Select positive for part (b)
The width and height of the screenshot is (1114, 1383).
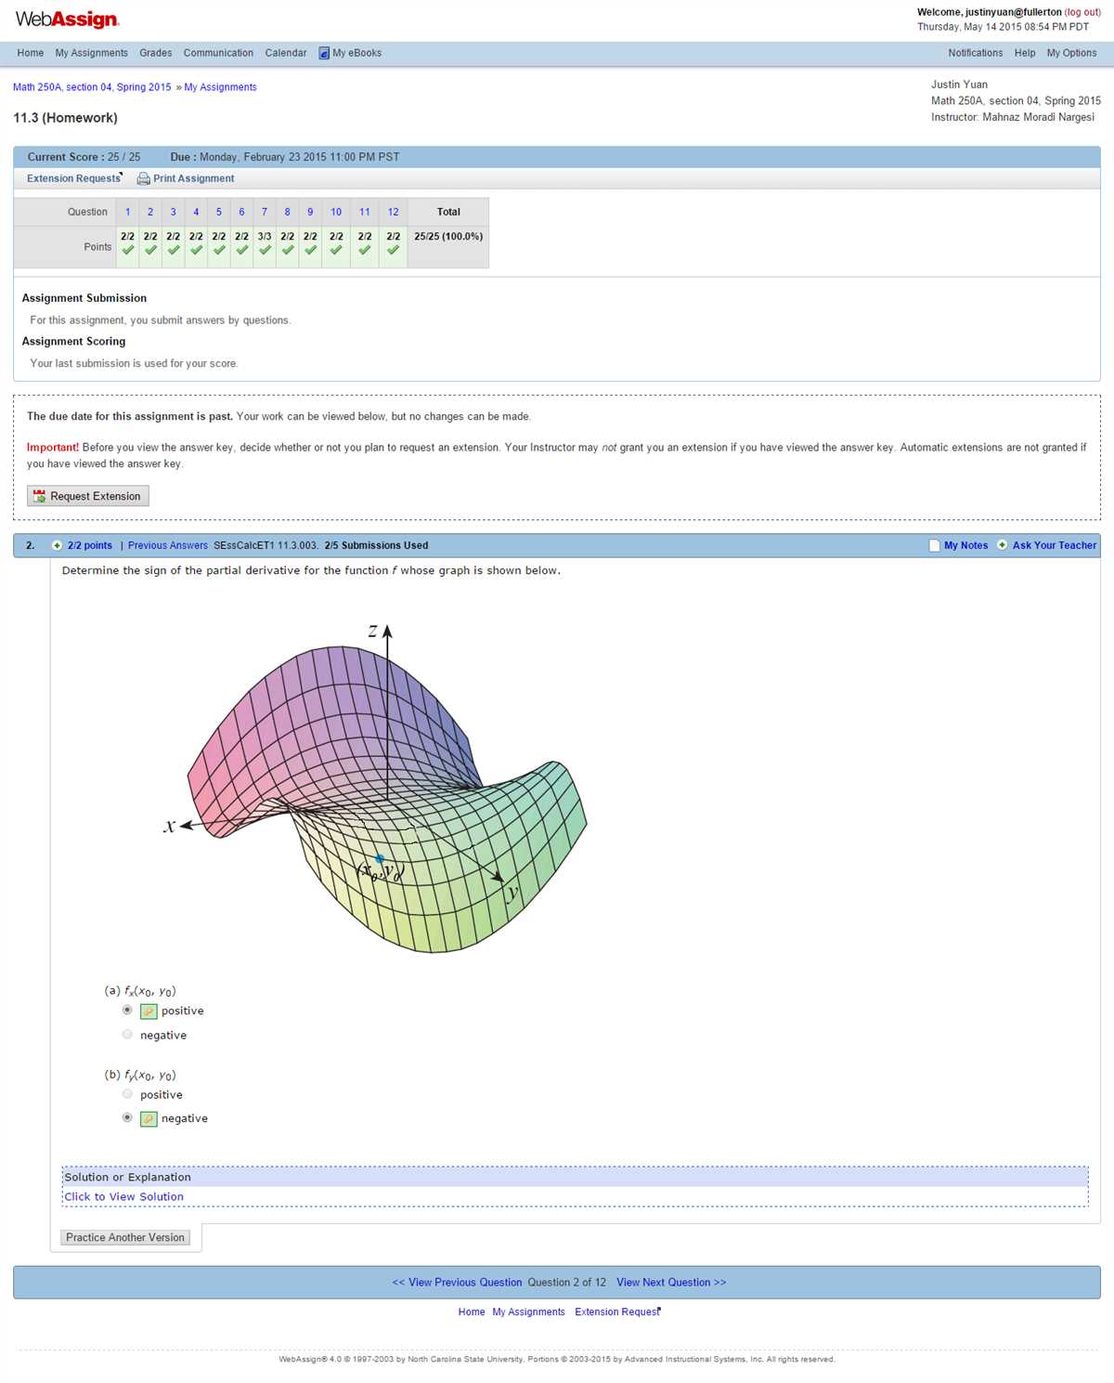pos(127,1093)
